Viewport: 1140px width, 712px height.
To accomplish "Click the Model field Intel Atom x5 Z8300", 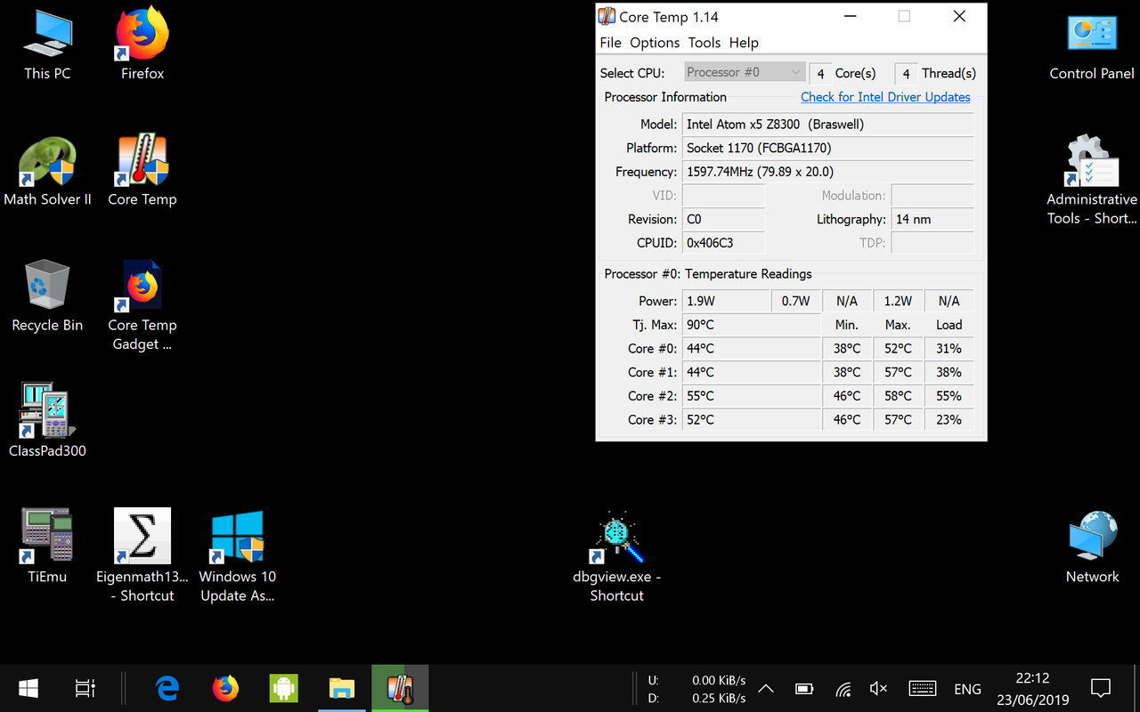I will tap(828, 125).
